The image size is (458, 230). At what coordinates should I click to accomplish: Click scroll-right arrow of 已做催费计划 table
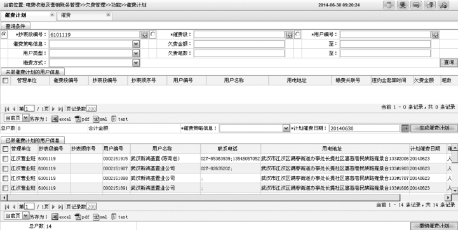point(448,198)
